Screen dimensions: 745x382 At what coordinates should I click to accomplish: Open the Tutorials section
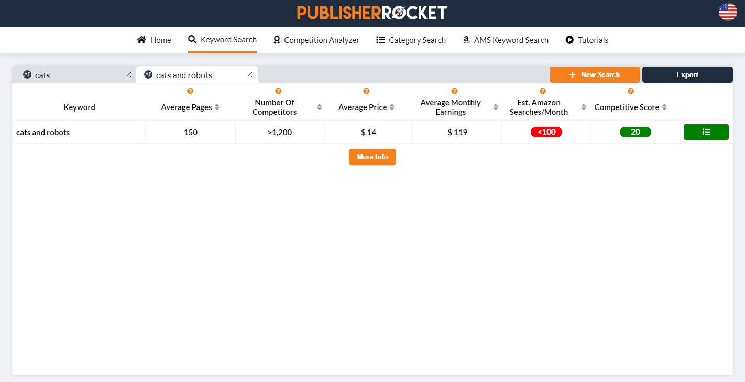point(587,40)
